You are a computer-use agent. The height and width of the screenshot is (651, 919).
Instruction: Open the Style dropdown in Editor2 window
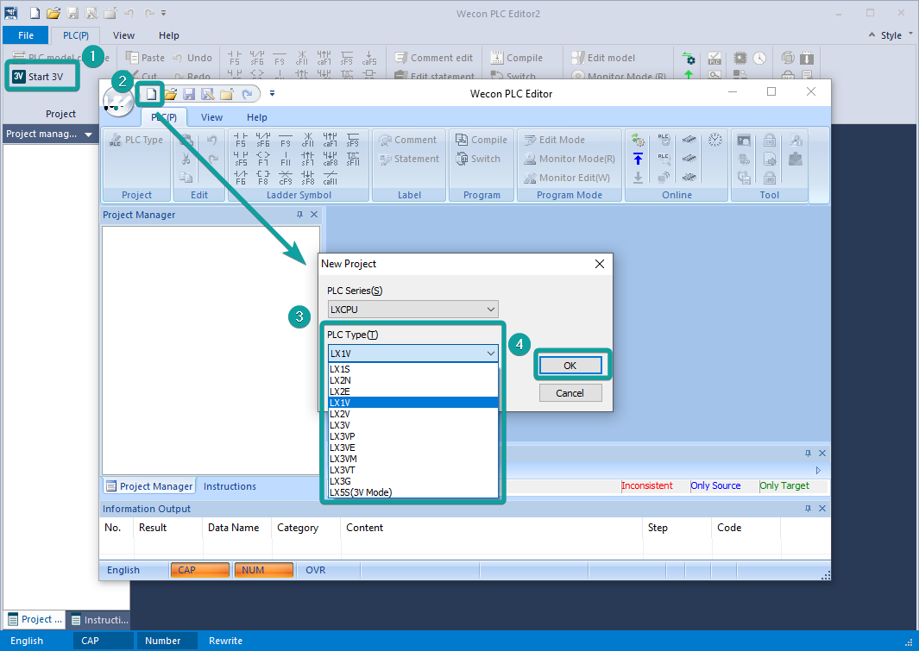(x=891, y=35)
